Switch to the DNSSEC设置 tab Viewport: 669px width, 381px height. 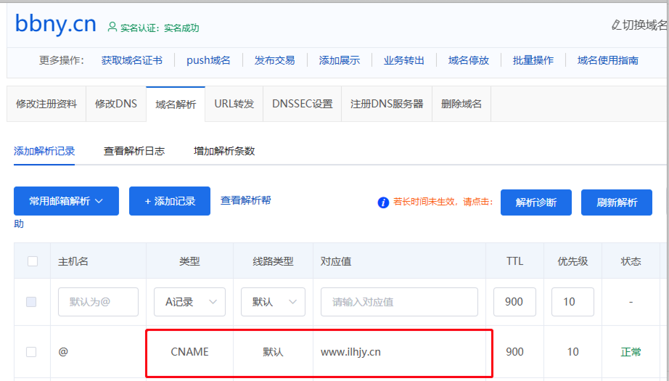point(302,104)
